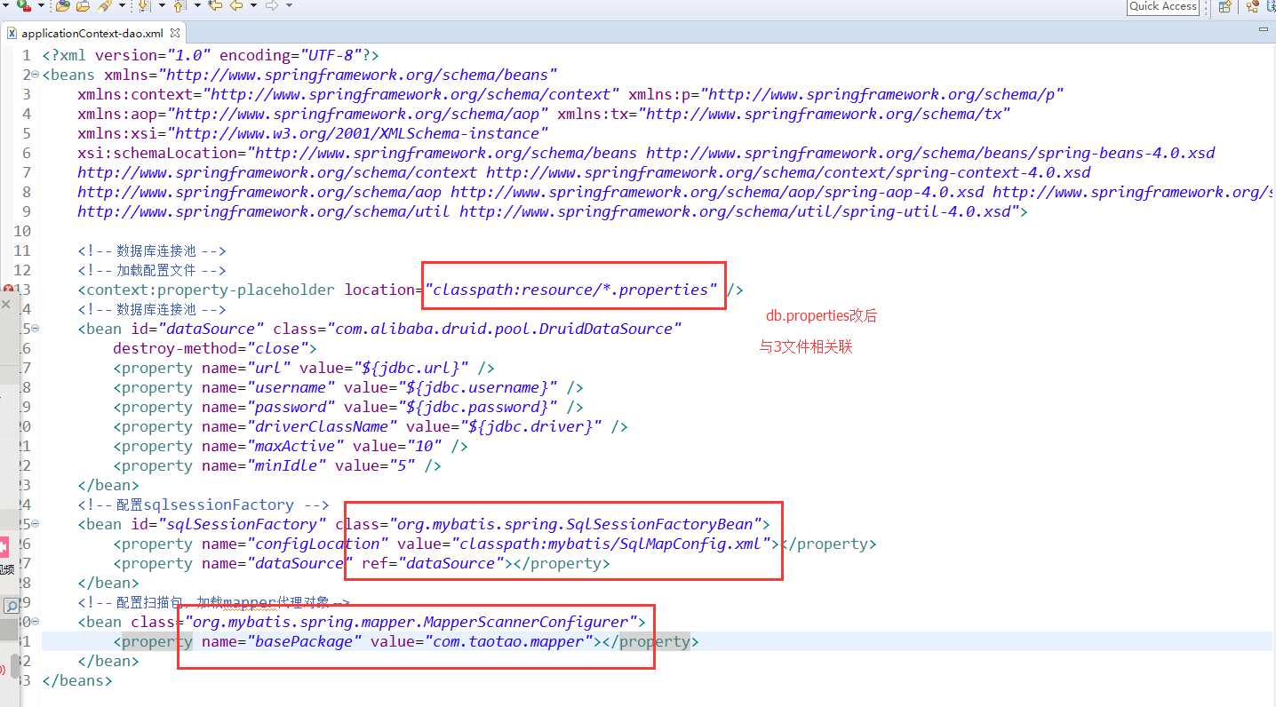Click the xml version declaration line
1276x707 pixels.
(211, 55)
